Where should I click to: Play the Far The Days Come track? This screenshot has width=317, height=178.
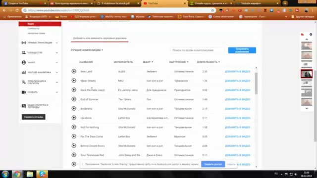click(x=74, y=136)
